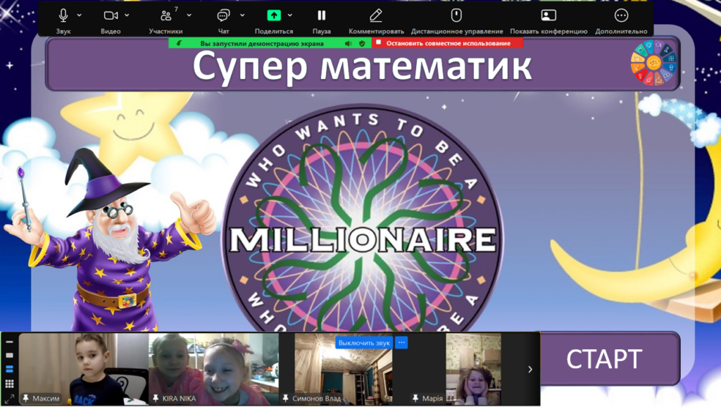Click the speaker icon in green sharing bar
721x407 pixels.
(349, 43)
